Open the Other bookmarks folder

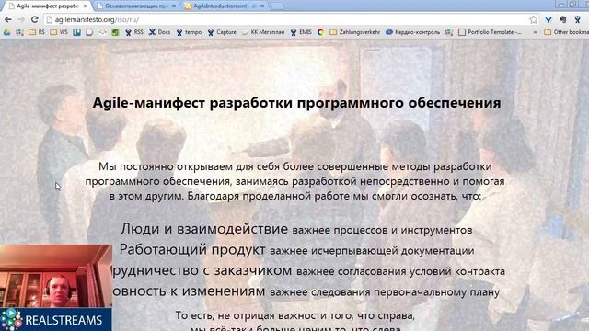[x=567, y=33]
